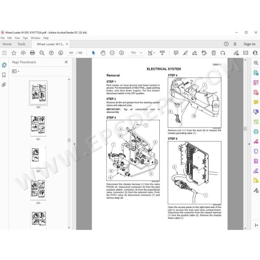The image size is (260, 260).
Task: Add a sticky note comment
Action: [x=176, y=53]
